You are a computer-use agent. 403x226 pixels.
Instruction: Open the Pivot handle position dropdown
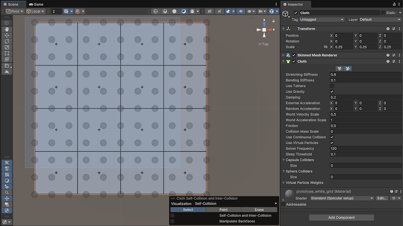[x=14, y=12]
